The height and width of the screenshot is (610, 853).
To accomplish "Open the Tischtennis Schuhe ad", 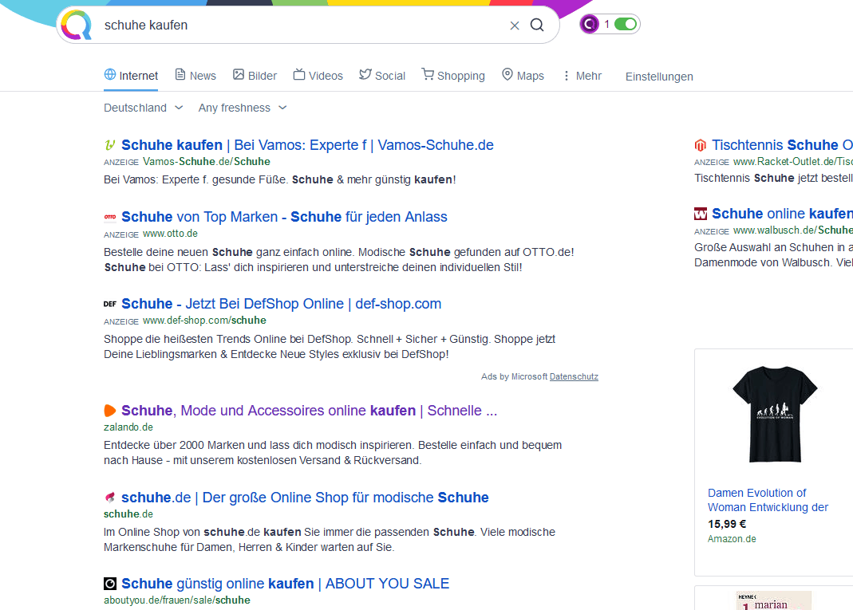I will 782,145.
